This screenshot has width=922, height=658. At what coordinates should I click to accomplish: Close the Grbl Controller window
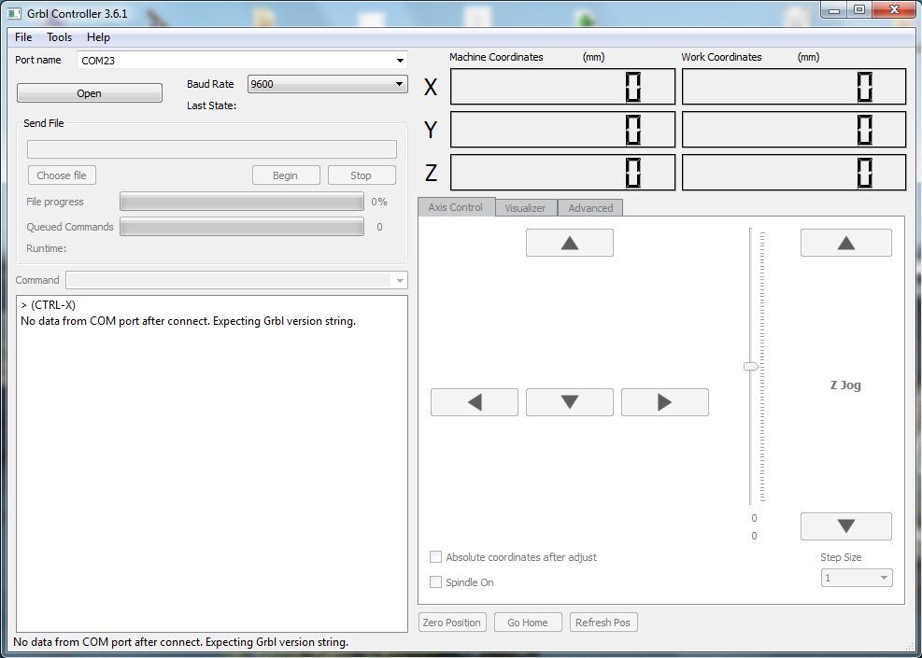click(x=894, y=10)
